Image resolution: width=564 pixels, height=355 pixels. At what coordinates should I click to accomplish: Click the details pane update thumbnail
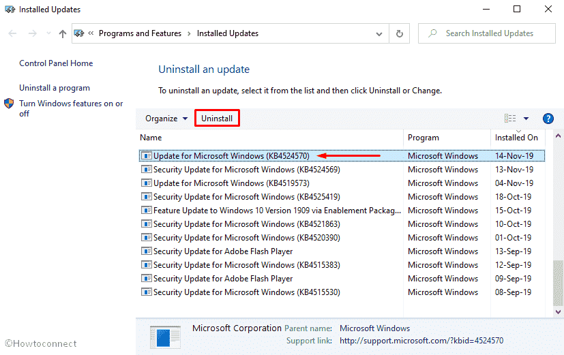click(x=165, y=337)
